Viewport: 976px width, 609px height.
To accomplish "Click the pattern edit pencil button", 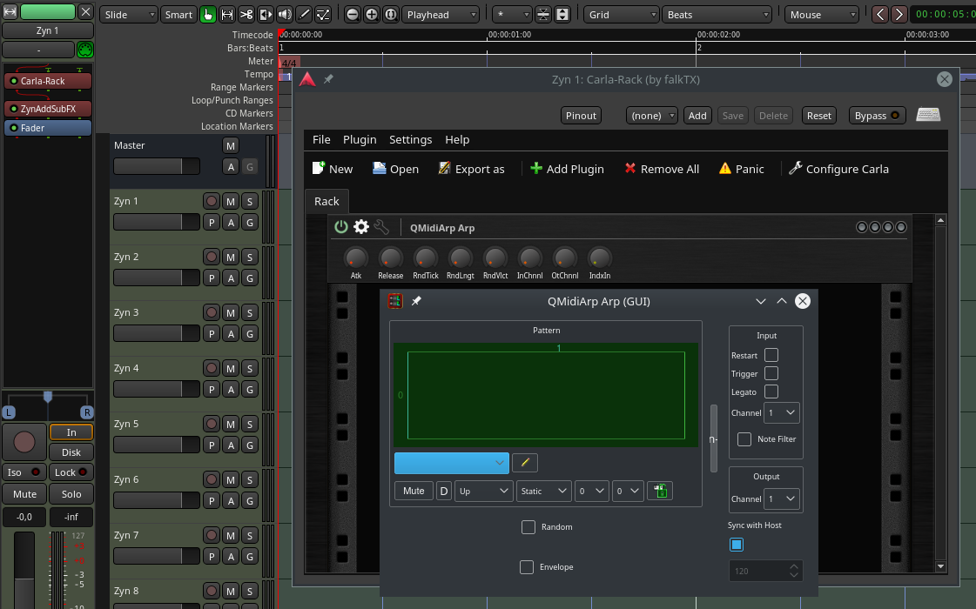I will 524,463.
